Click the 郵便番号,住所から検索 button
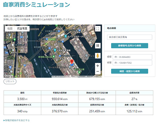Viewport: 158px width, 123px height. [130, 46]
